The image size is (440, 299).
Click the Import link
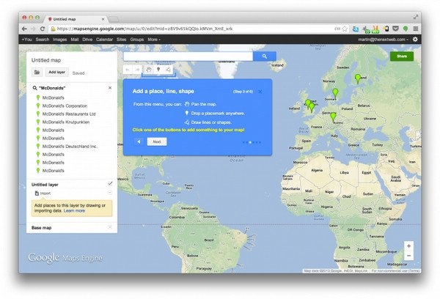pyautogui.click(x=45, y=193)
